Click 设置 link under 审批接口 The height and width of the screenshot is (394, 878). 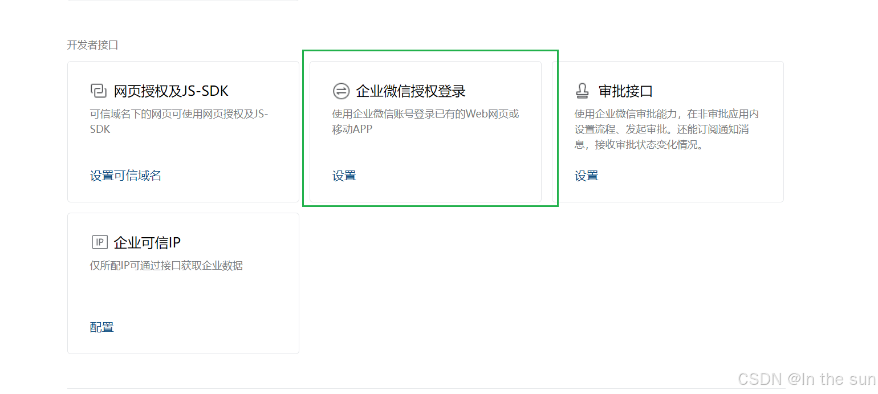587,176
